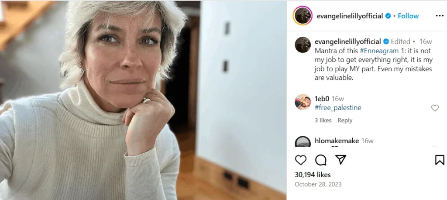
Task: Open the #free_palestine hashtag
Action: pyautogui.click(x=338, y=107)
